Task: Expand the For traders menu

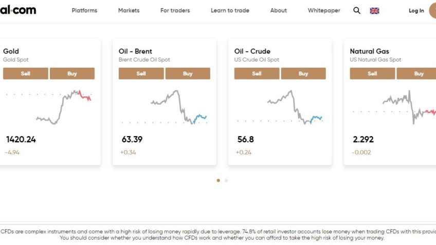Action: tap(175, 10)
